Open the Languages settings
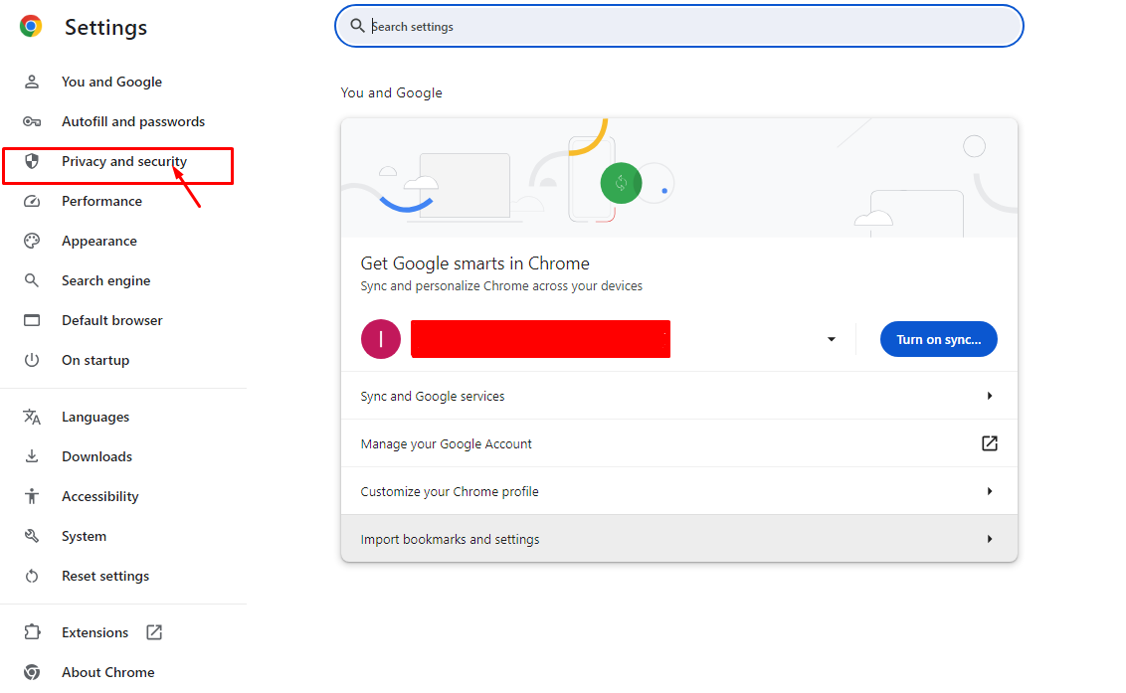 [95, 417]
